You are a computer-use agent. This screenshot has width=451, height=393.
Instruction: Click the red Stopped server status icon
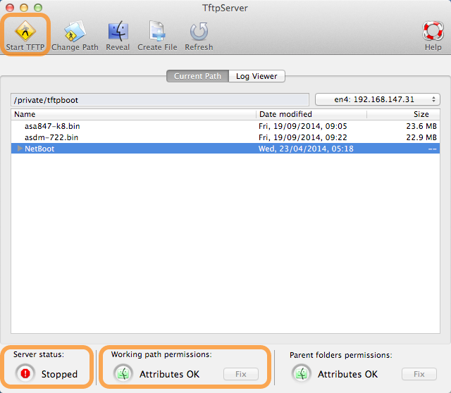click(x=25, y=374)
